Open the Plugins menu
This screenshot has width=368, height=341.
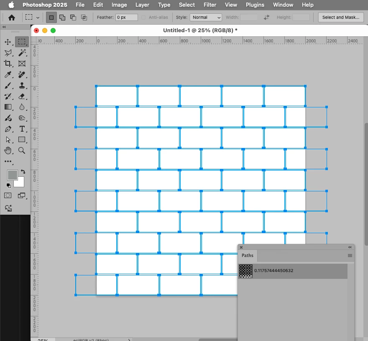point(255,5)
